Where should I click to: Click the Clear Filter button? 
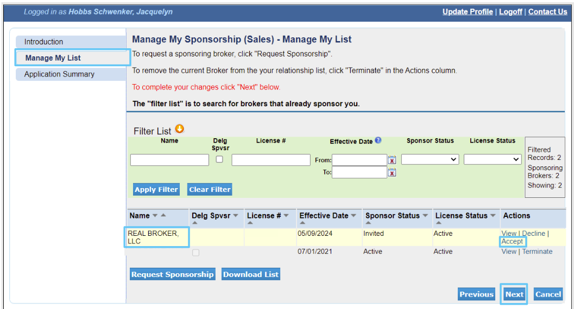[x=210, y=190]
